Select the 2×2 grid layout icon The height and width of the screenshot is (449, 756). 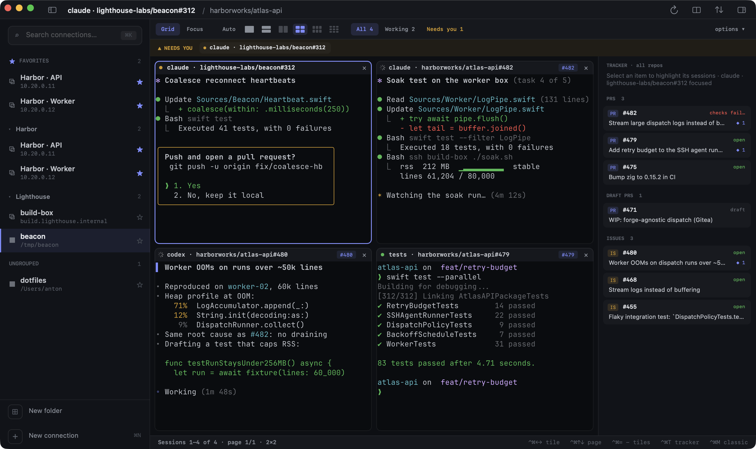click(x=300, y=29)
